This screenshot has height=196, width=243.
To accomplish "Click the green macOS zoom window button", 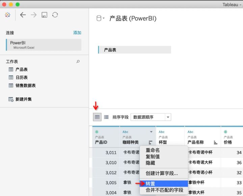I will coord(18,4).
